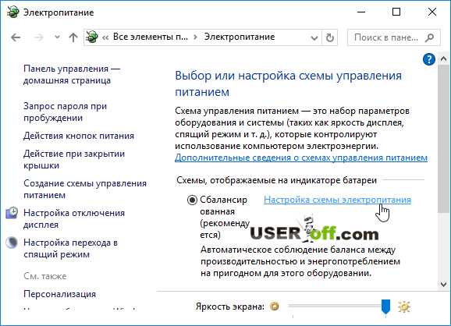The width and height of the screenshot is (451, 326).
Task: Open 'Настройка отключения дисплея'
Action: click(74, 219)
